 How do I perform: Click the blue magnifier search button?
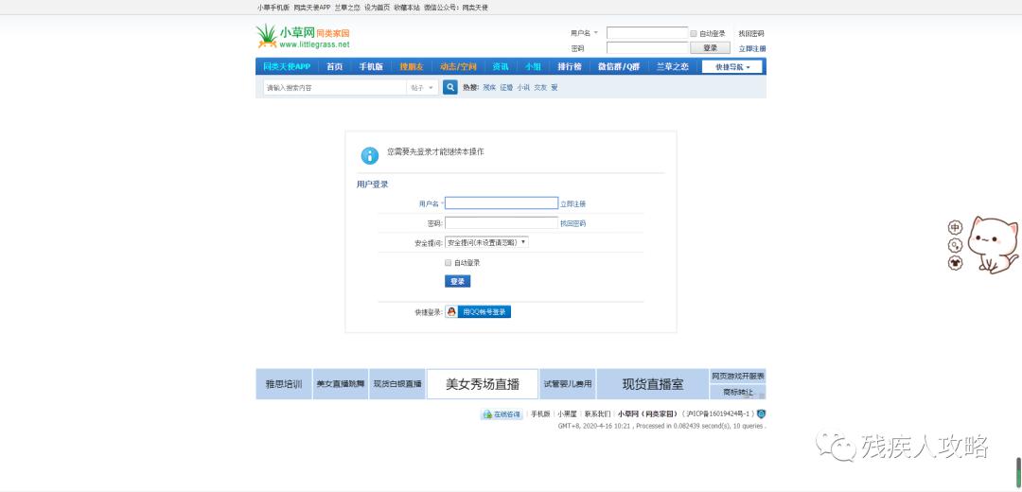449,87
